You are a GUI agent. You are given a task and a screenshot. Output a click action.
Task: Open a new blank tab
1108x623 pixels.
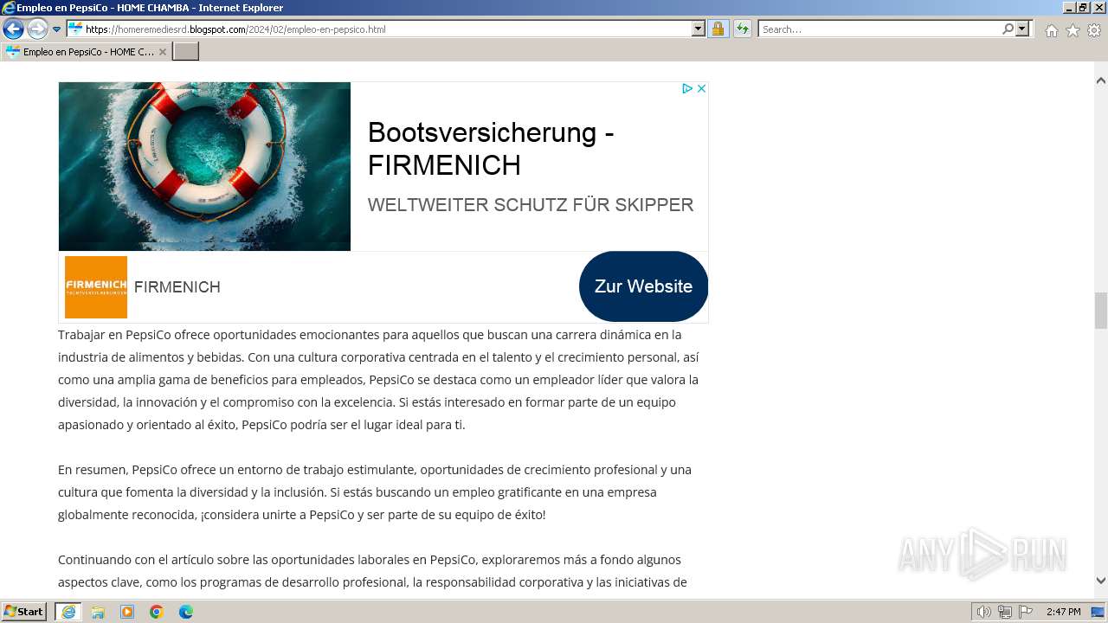pyautogui.click(x=186, y=52)
